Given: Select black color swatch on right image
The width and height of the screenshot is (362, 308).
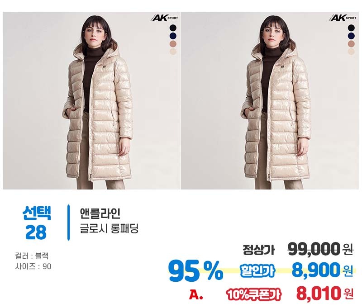Looking at the screenshot, I should tap(351, 28).
